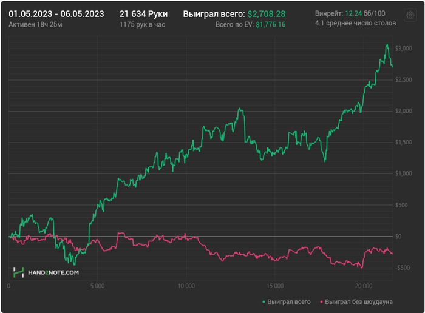Click the '20 000' x-axis label
The width and height of the screenshot is (425, 313).
[x=364, y=286]
